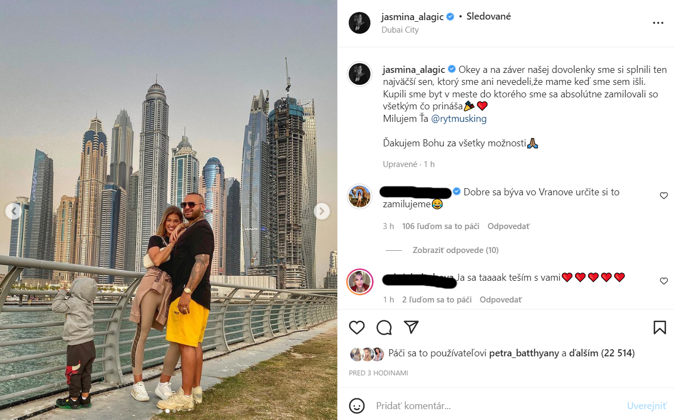674x420 pixels.
Task: Like the Vranove comment heart
Action: pos(664,196)
